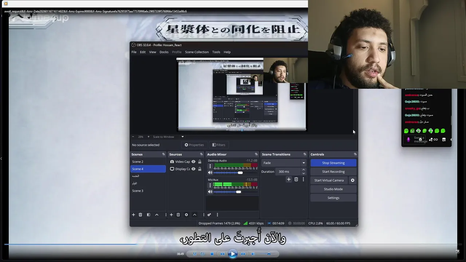The image size is (466, 262).
Task: Click the chat microphone icon
Action: [x=408, y=139]
